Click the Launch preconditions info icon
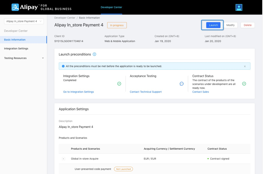The image size is (263, 174). point(94,54)
